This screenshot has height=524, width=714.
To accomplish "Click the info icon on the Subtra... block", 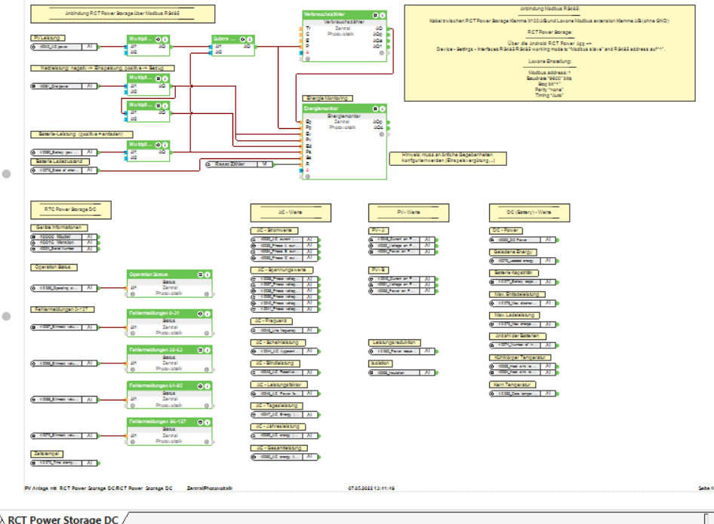I will 250,39.
